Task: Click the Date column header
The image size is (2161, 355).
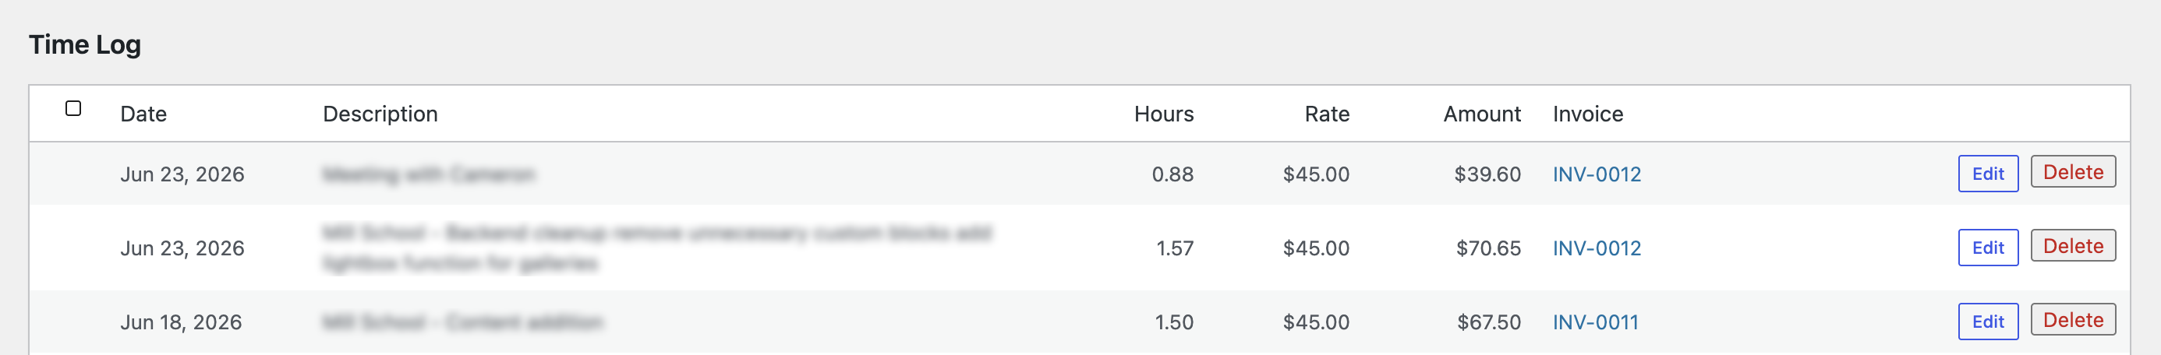Action: point(143,114)
